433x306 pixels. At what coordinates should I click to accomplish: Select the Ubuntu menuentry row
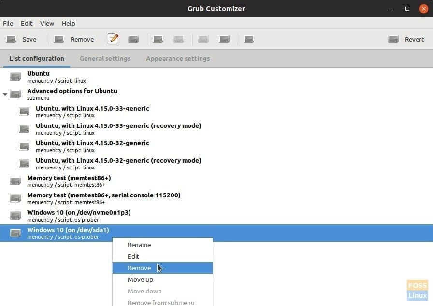click(216, 77)
